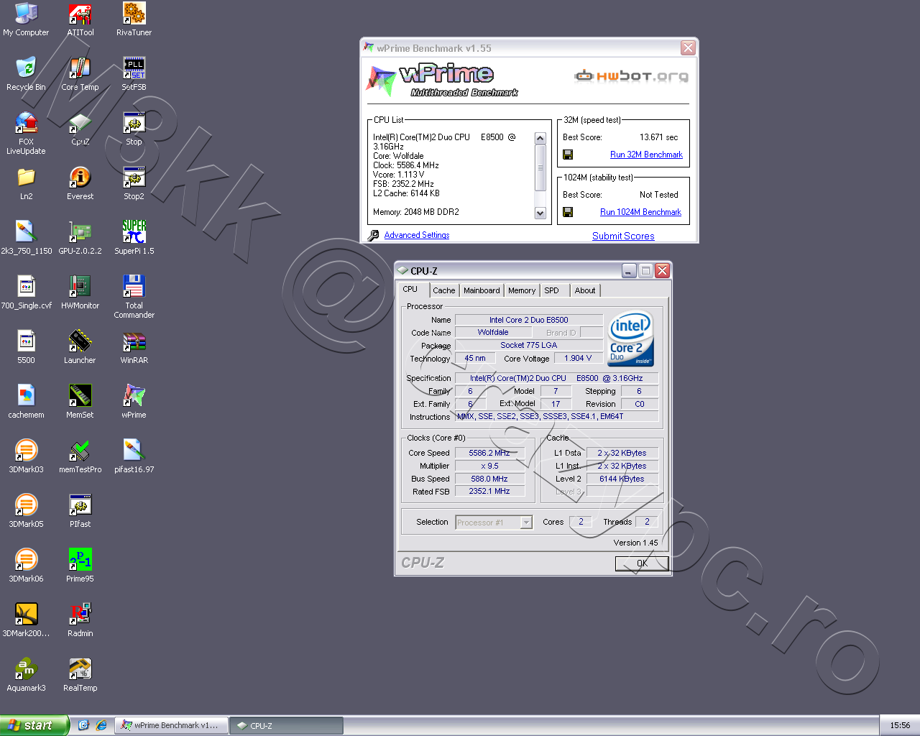Click the 32M best score 13.671 sec
The width and height of the screenshot is (920, 736).
pyautogui.click(x=658, y=137)
